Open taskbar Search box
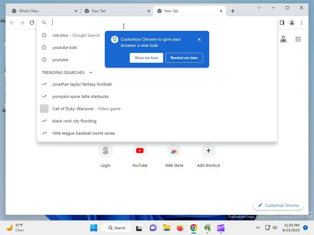 pyautogui.click(x=117, y=228)
